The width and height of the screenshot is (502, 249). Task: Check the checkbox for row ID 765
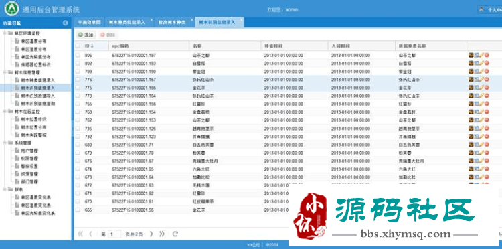tap(78, 104)
